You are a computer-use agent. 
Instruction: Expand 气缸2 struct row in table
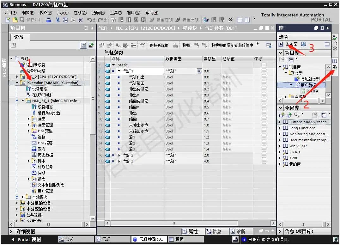[x=119, y=155]
